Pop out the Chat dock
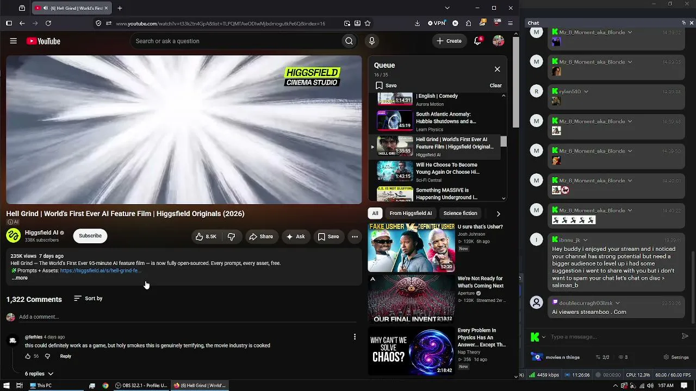Viewport: 696px width, 391px height. pyautogui.click(x=683, y=23)
